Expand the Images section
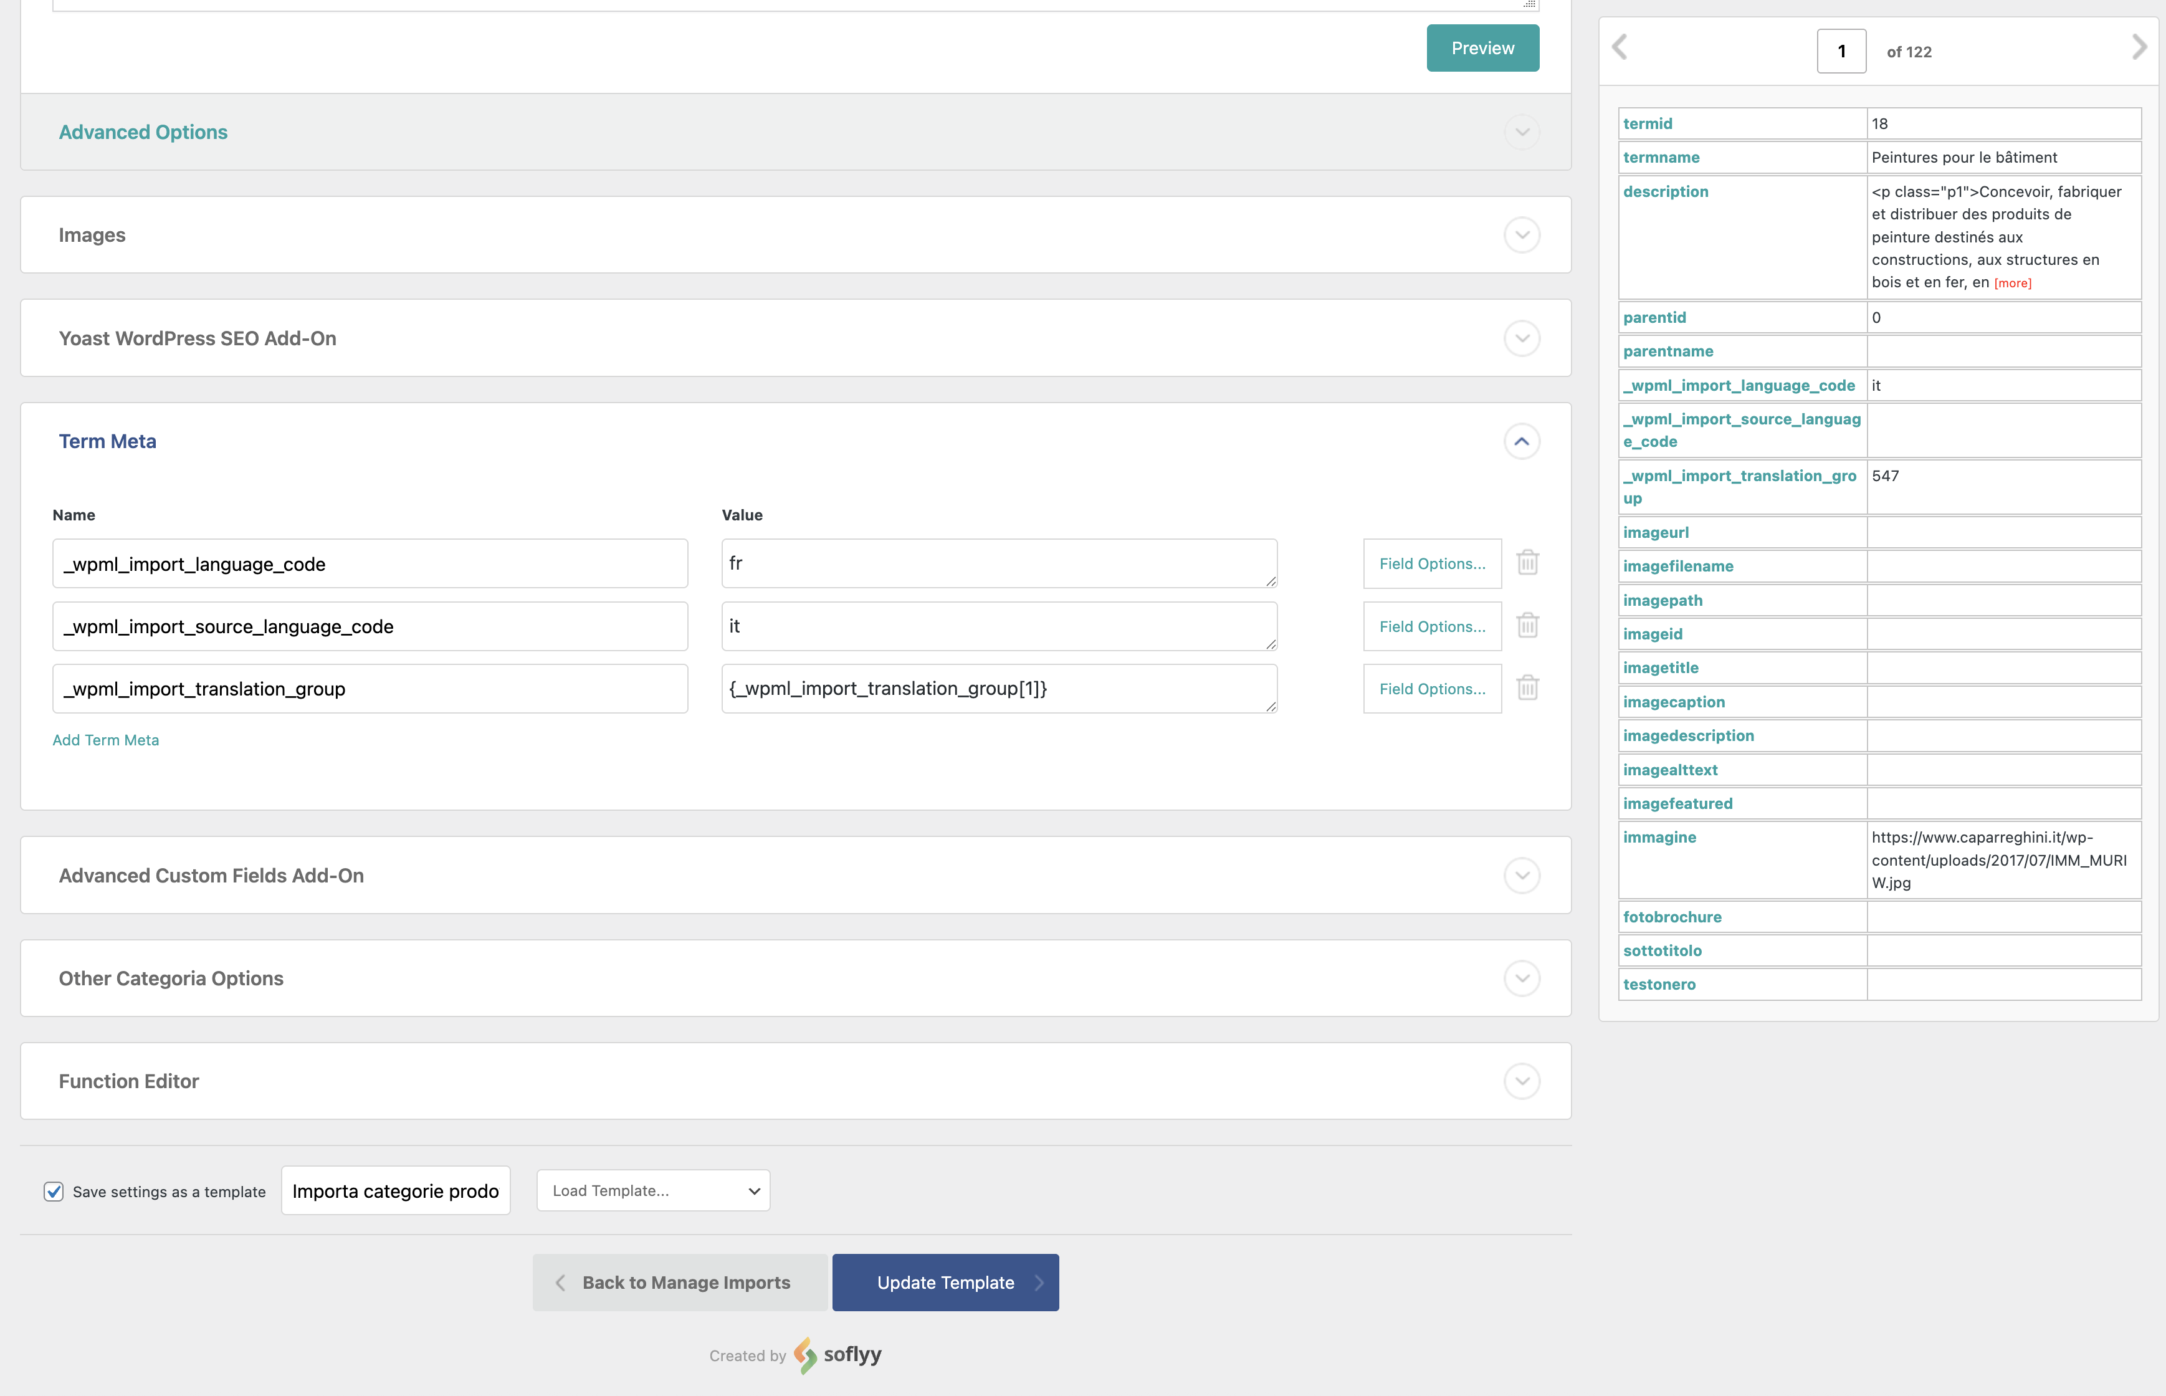The width and height of the screenshot is (2166, 1396). click(x=1522, y=235)
